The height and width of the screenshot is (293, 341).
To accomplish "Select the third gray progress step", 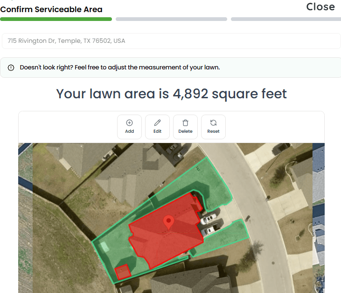I will (x=285, y=19).
